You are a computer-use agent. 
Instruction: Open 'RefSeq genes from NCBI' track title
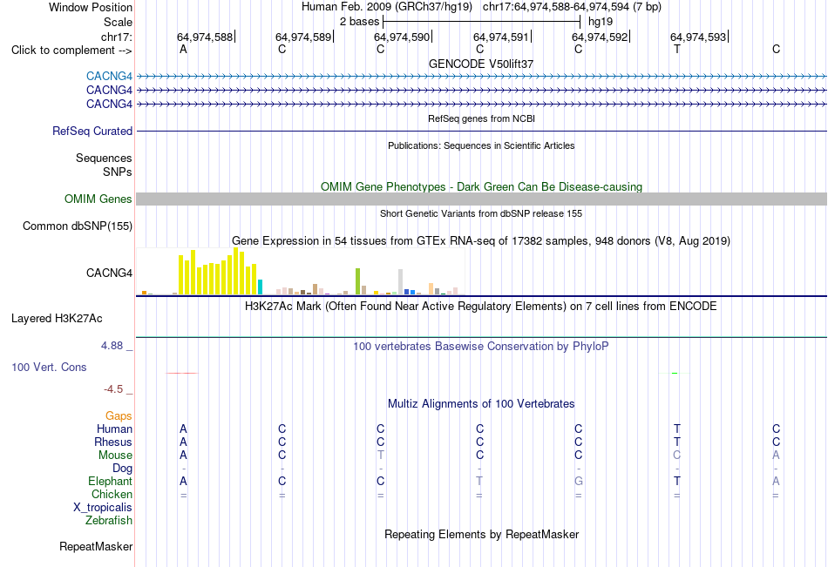482,118
